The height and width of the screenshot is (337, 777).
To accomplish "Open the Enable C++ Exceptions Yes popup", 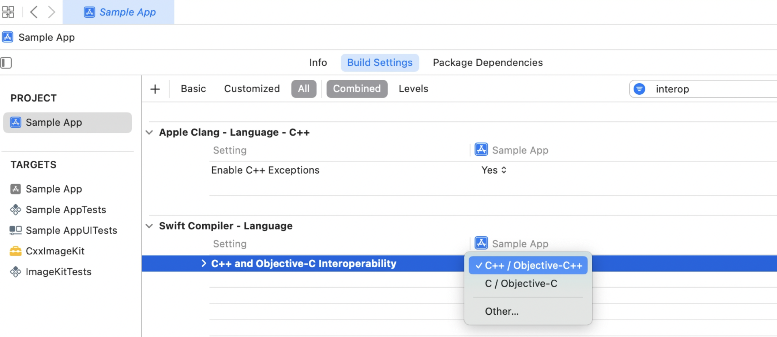I will (494, 170).
